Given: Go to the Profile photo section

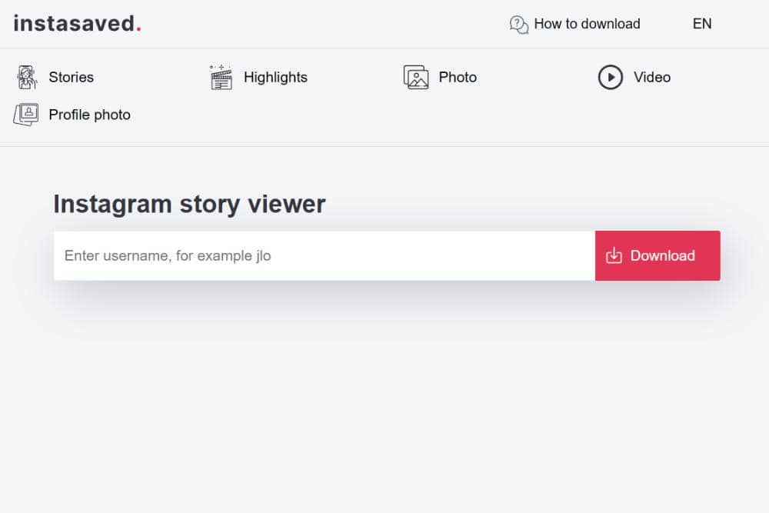Looking at the screenshot, I should click(x=89, y=114).
